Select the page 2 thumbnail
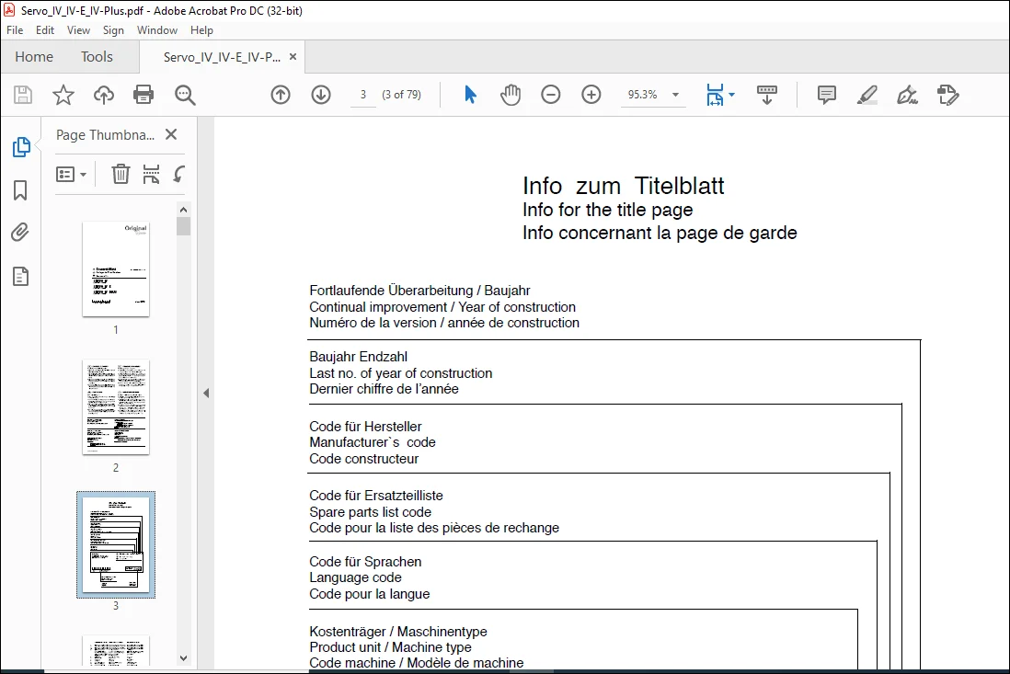 coord(116,406)
